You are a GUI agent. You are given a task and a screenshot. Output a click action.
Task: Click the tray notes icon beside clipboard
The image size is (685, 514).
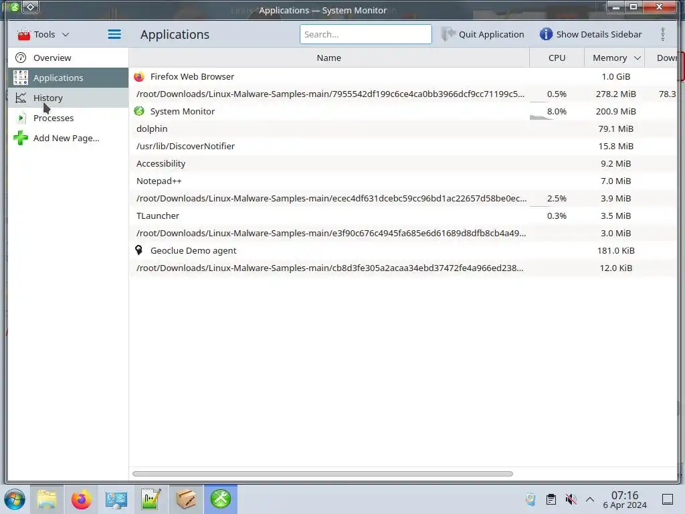pyautogui.click(x=530, y=499)
